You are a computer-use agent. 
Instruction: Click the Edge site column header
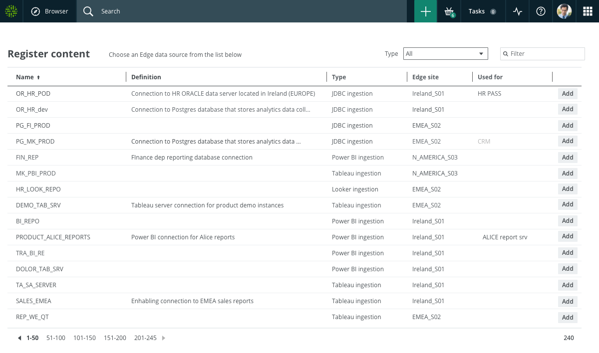click(425, 77)
